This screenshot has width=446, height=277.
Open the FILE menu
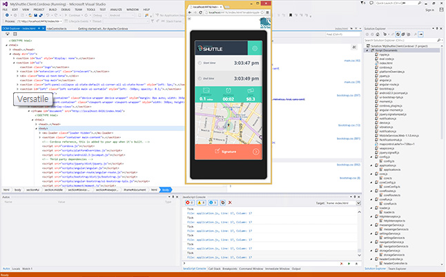tap(5, 10)
